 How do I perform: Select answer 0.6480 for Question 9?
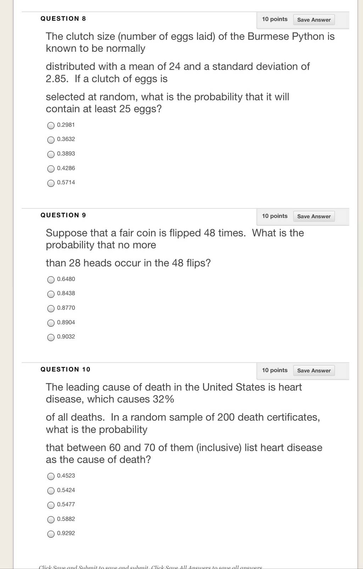point(51,280)
